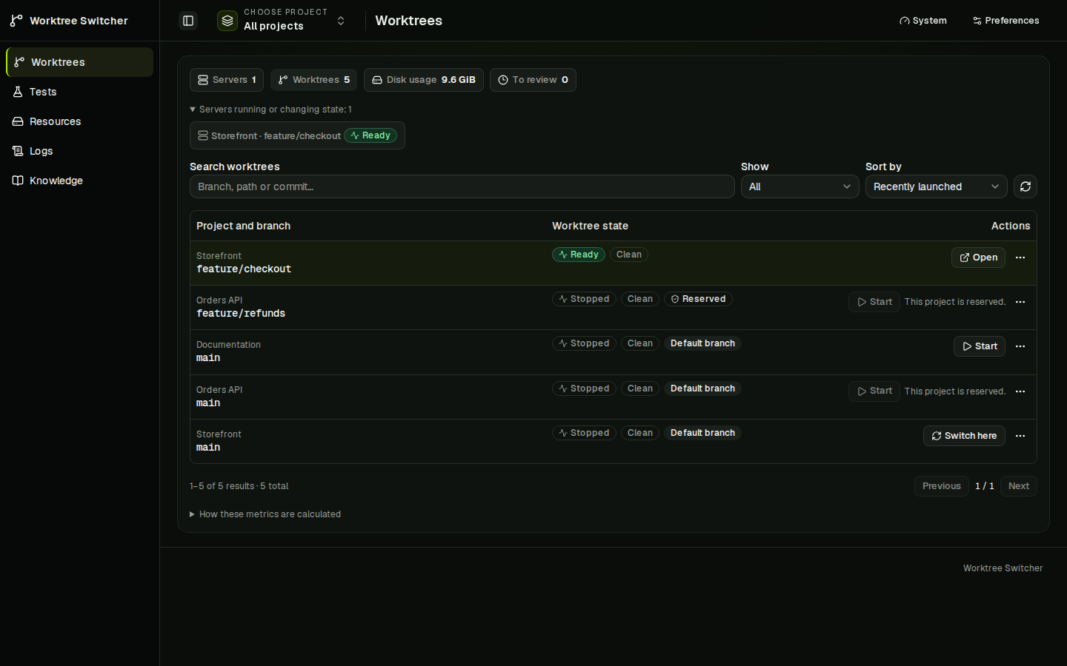The height and width of the screenshot is (666, 1067).
Task: Click Switch here for Storefront main
Action: tap(964, 436)
